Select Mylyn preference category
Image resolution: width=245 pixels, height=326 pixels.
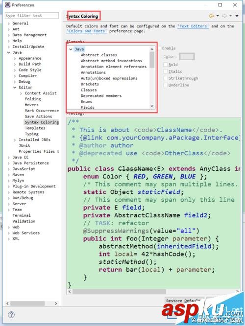[18, 181]
